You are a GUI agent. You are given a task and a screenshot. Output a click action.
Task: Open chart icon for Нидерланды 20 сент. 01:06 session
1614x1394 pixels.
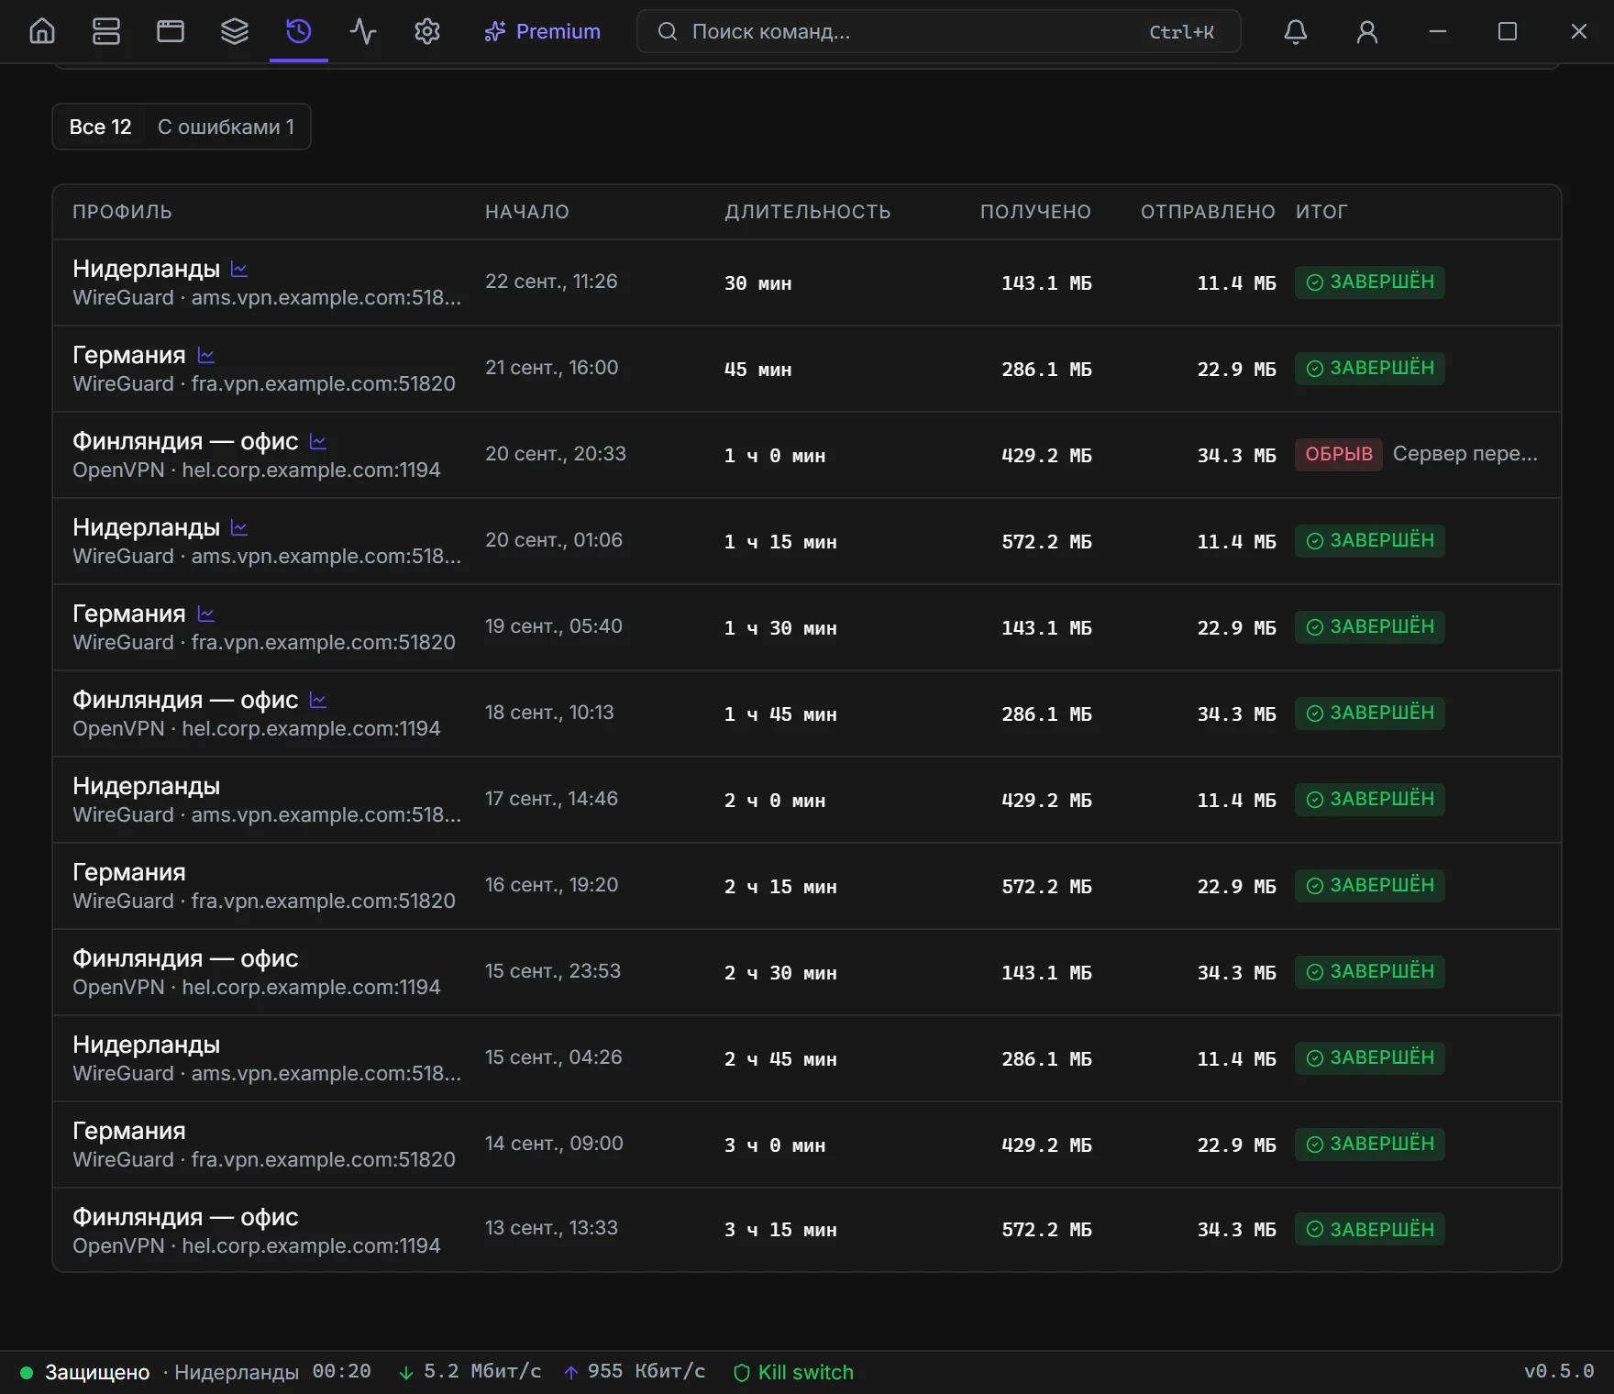(239, 527)
